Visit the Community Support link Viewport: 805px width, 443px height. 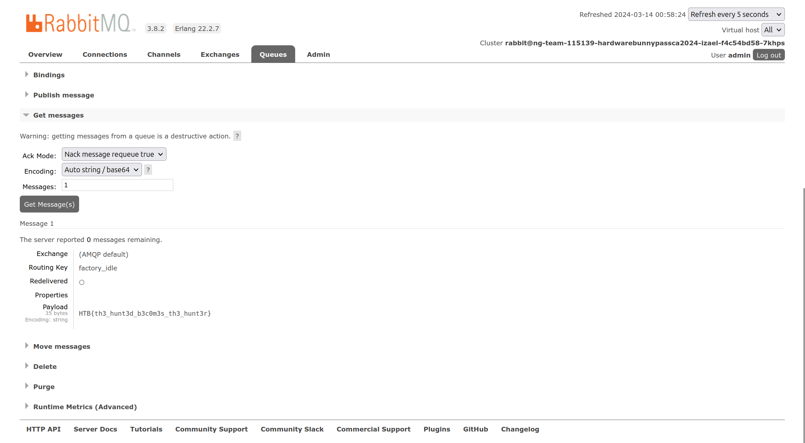(211, 429)
